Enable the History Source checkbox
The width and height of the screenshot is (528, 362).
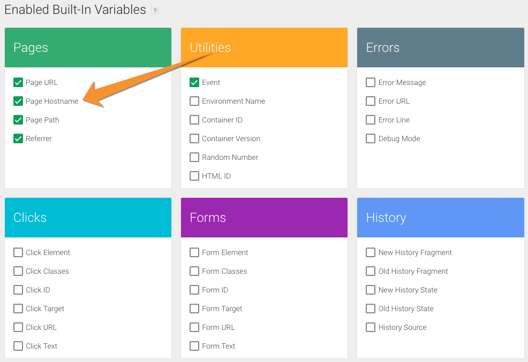point(371,327)
